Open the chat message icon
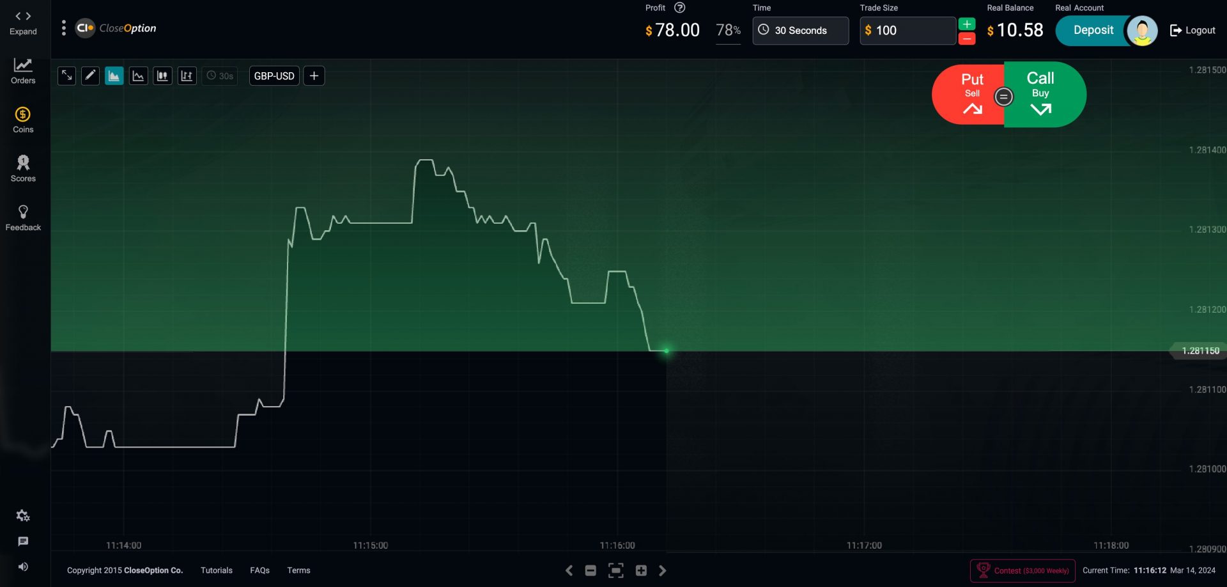This screenshot has height=587, width=1227. coord(23,542)
